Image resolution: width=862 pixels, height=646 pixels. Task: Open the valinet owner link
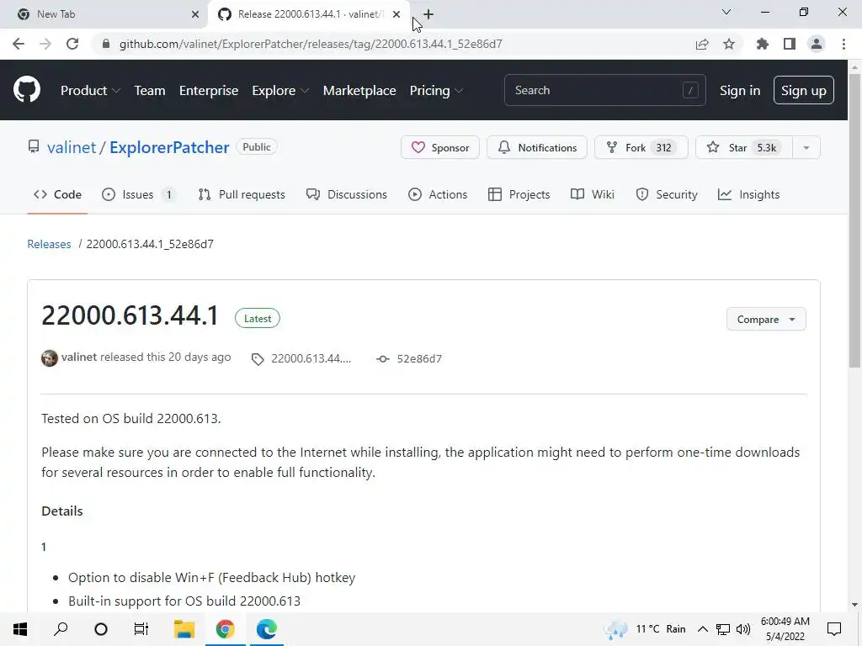coord(72,147)
